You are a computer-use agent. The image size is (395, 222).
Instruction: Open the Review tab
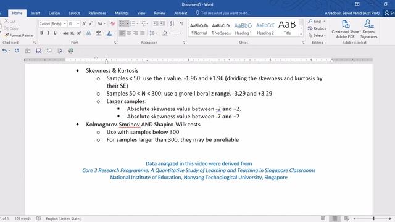click(x=160, y=13)
